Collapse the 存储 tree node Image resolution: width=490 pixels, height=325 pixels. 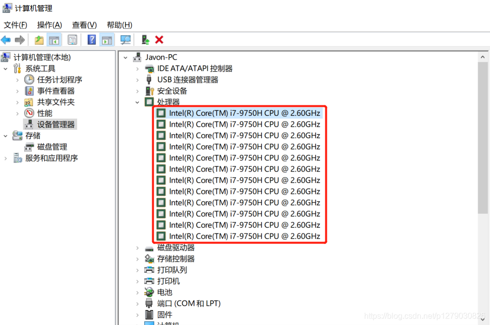click(x=5, y=136)
